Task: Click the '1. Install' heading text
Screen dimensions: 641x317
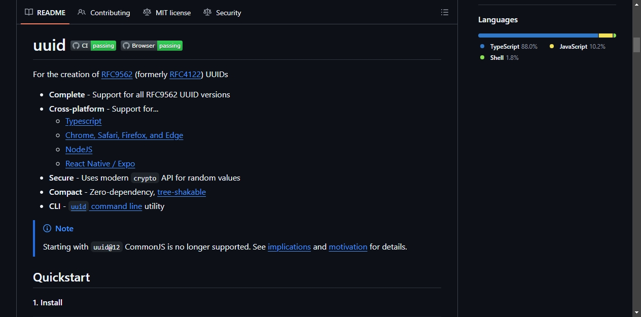Action: (x=48, y=302)
